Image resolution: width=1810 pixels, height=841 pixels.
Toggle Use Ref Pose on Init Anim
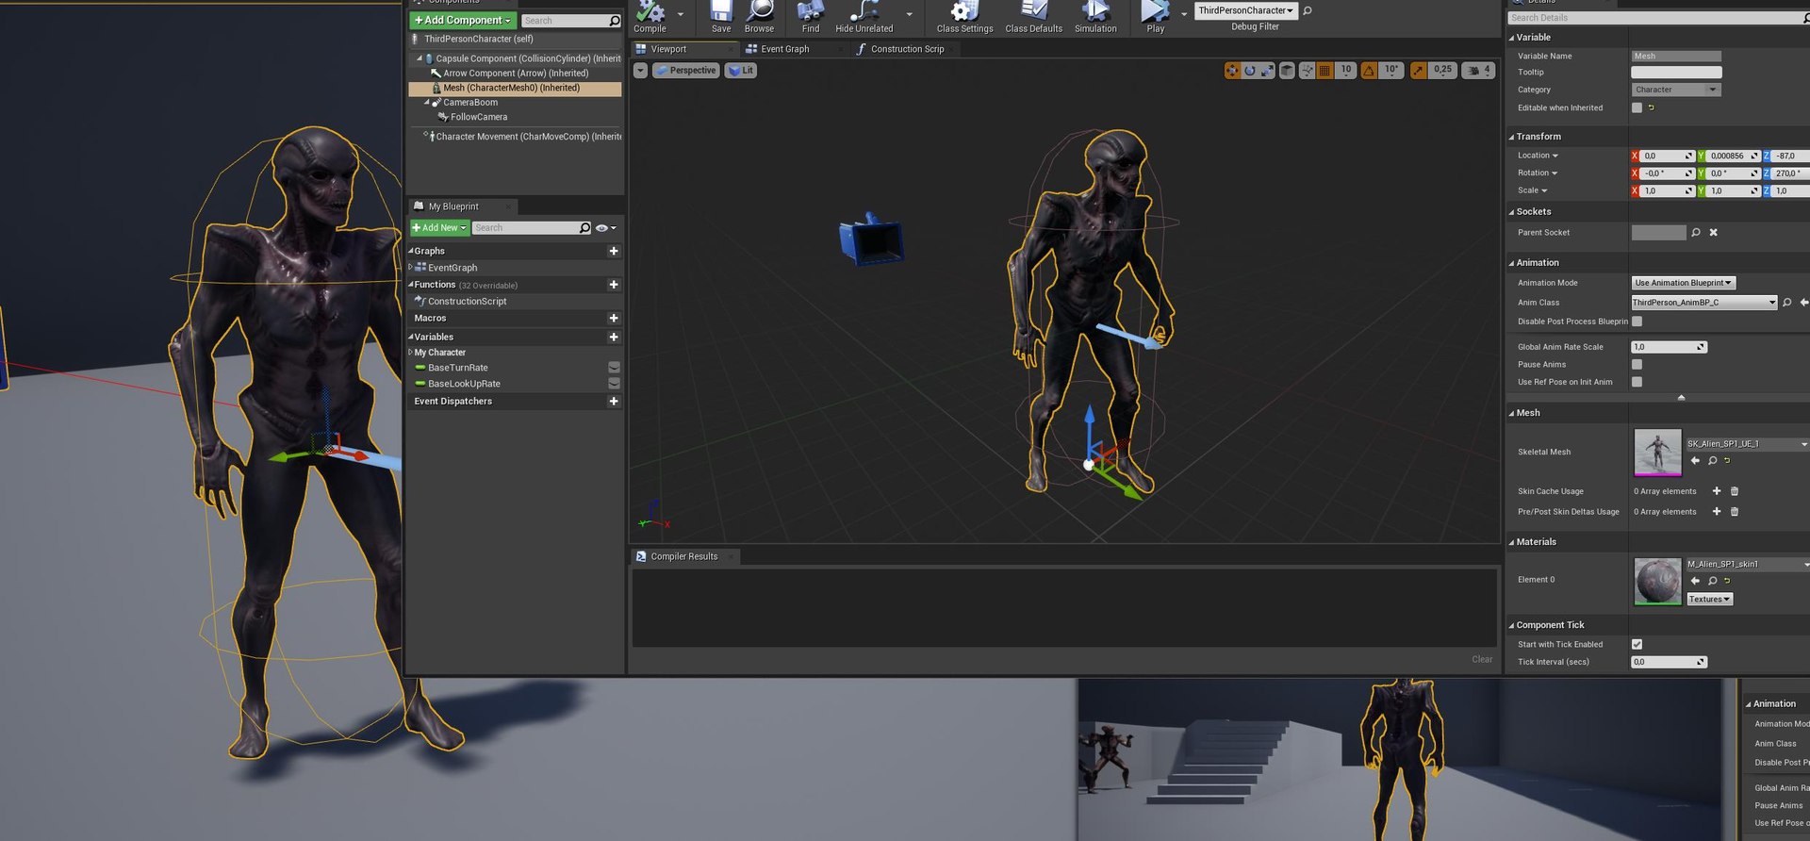coord(1637,382)
